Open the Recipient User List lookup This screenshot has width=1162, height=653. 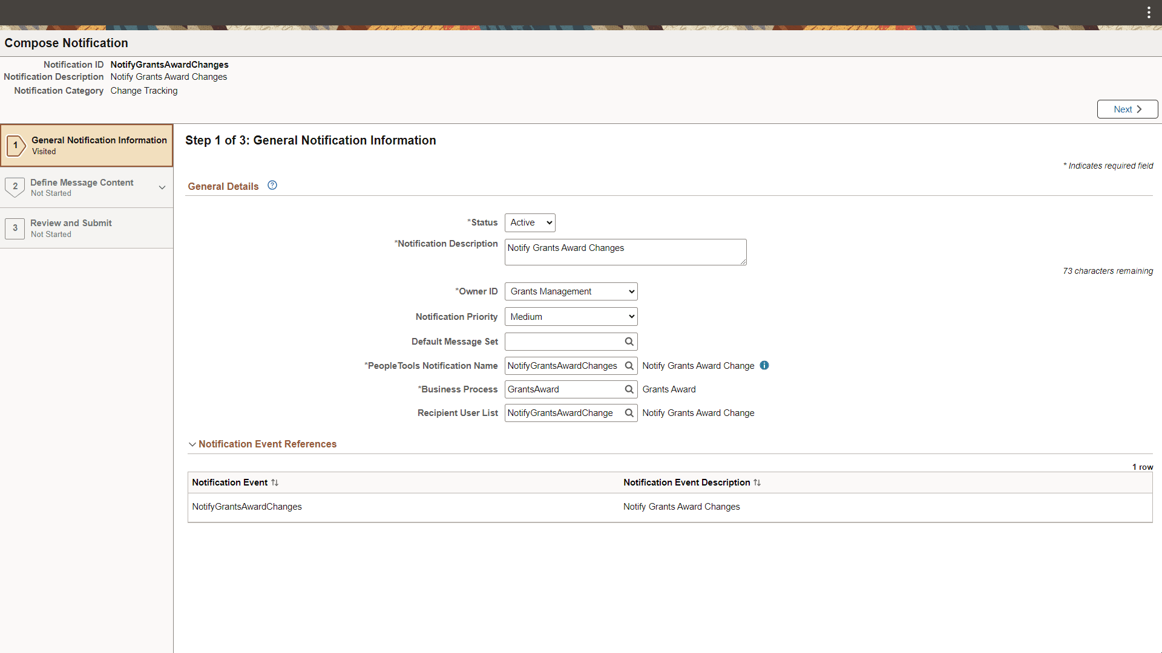[x=629, y=413]
